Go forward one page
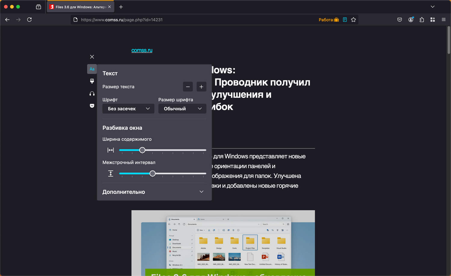The width and height of the screenshot is (451, 276). tap(18, 20)
